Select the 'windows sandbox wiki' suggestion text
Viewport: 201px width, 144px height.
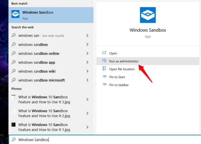tap(37, 71)
